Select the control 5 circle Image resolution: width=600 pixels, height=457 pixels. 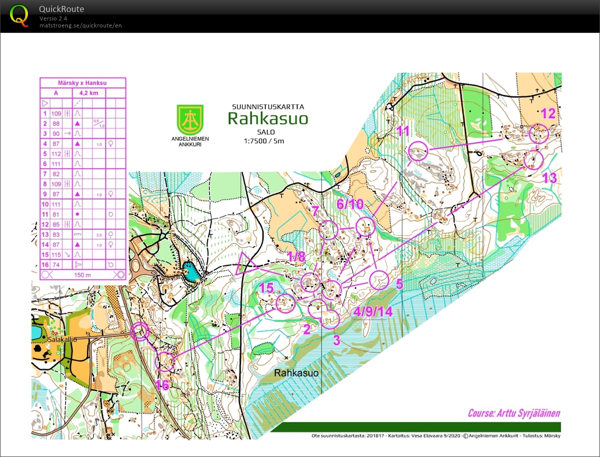(379, 280)
